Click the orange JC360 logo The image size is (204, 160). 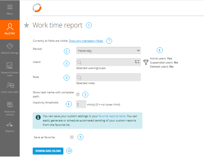tap(37, 8)
